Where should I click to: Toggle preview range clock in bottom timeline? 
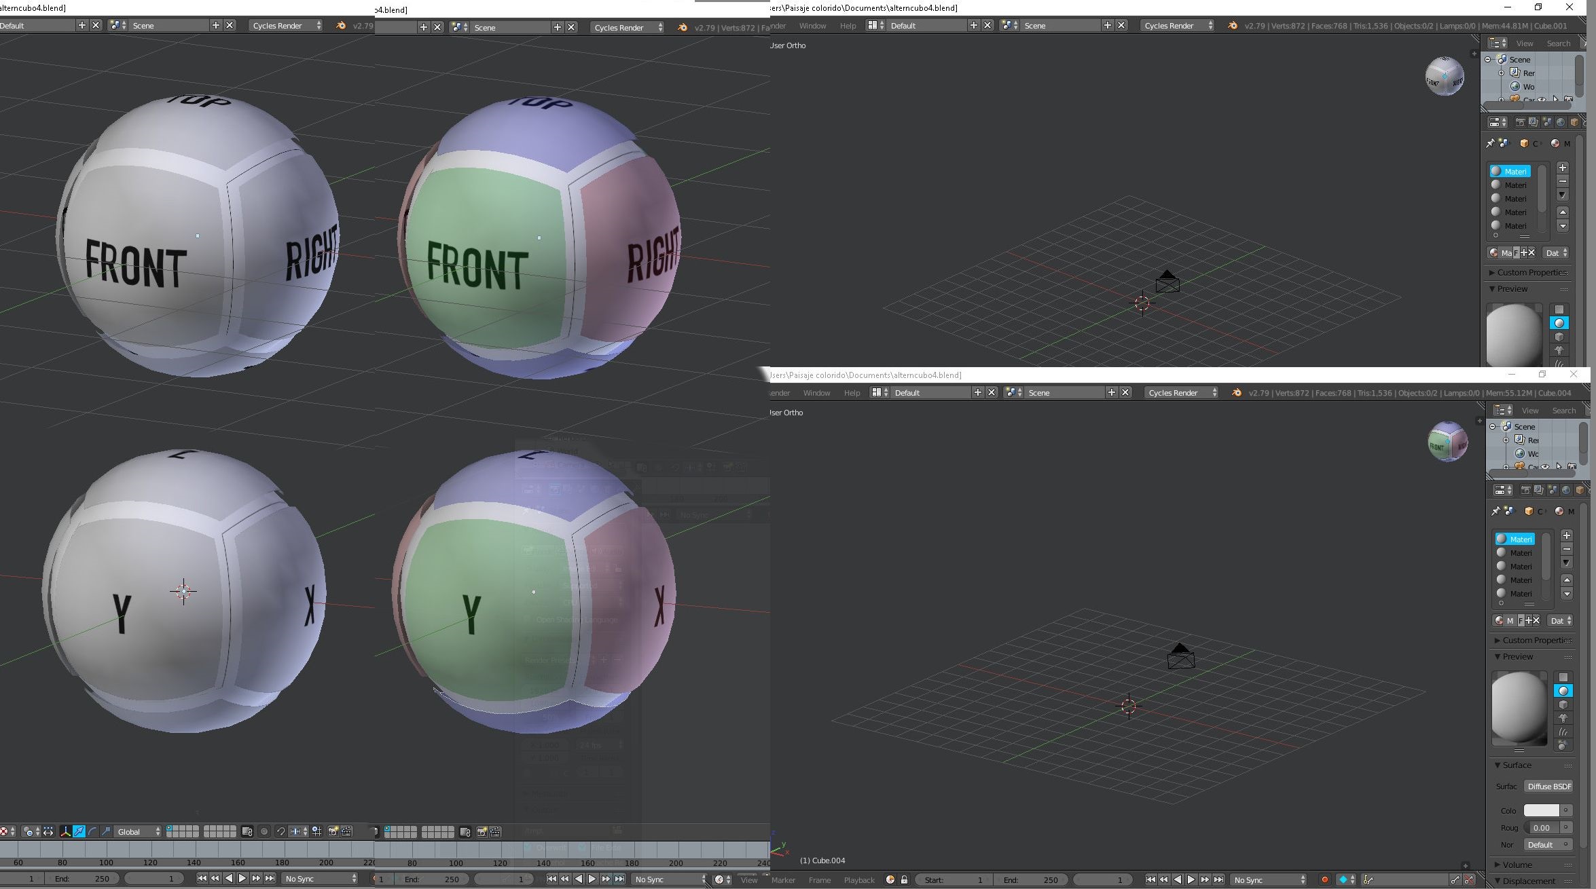890,880
